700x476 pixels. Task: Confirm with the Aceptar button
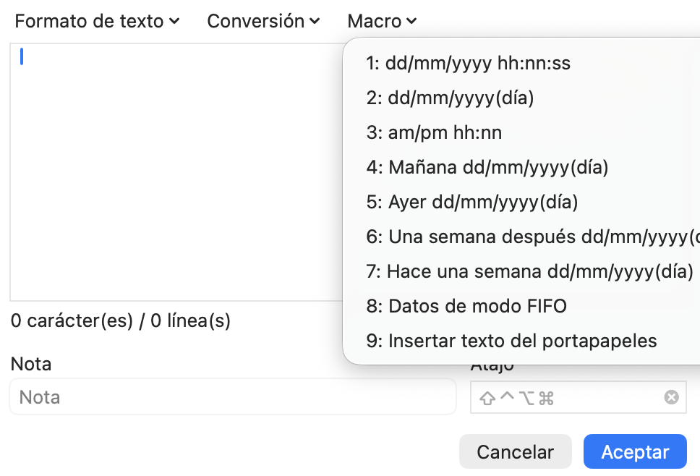(x=635, y=451)
